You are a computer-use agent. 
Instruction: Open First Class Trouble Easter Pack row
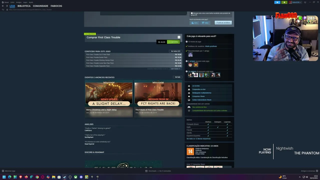pos(133,57)
